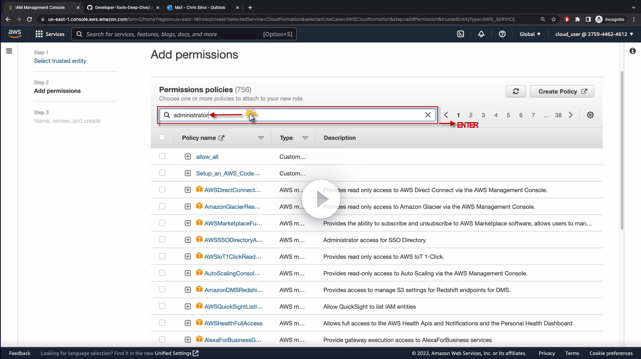The height and width of the screenshot is (359, 641).
Task: Open Unified Settings link in footer
Action: tap(177, 353)
